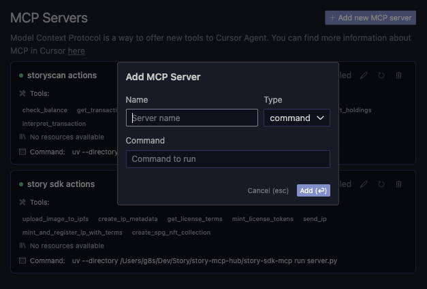Open the MCP documentation 'here' link
This screenshot has width=427, height=289.
76,51
